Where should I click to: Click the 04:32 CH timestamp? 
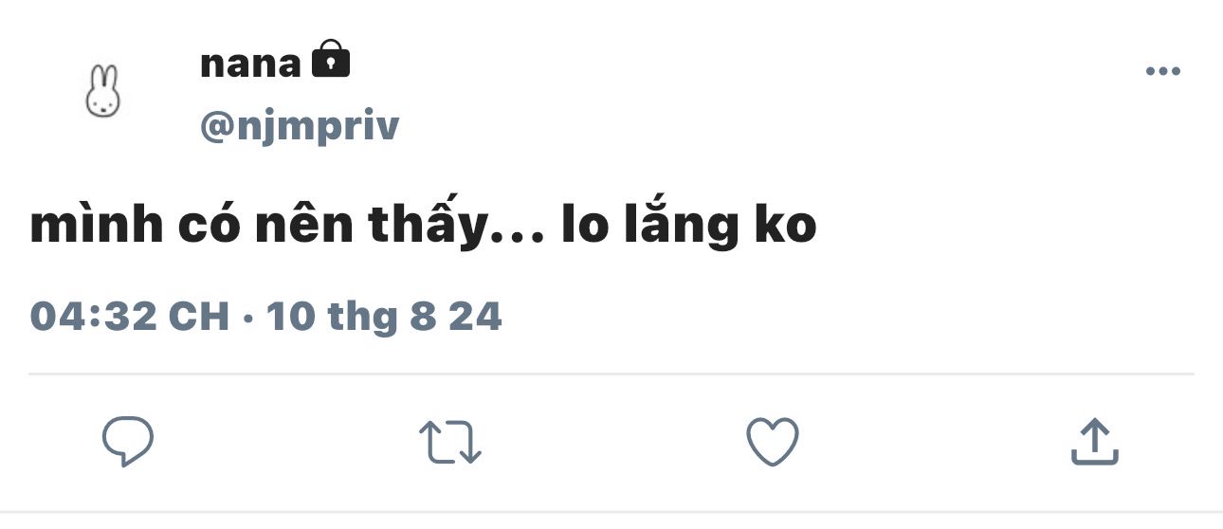point(130,316)
